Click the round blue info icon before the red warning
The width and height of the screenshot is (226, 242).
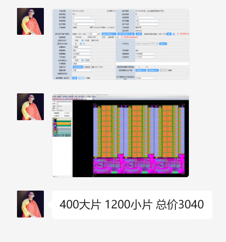[174, 34]
